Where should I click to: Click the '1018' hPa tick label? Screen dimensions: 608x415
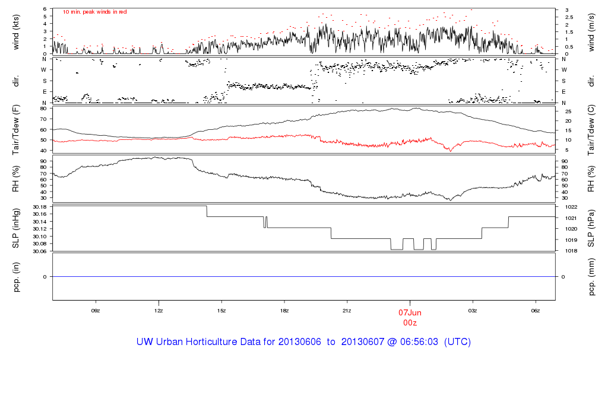pos(571,251)
